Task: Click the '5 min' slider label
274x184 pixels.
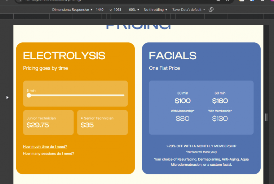Action: click(31, 91)
